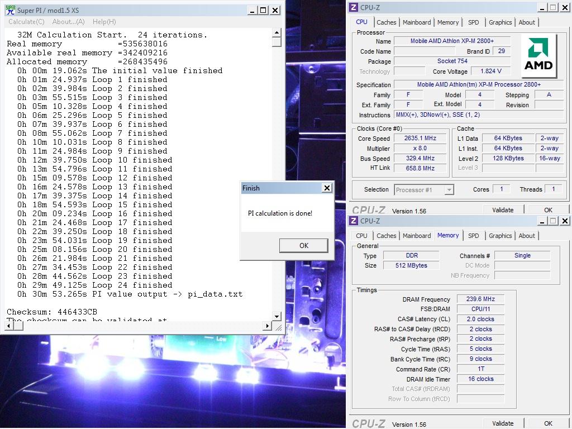Click the Bus Speed value 329.4 MHz

point(420,158)
